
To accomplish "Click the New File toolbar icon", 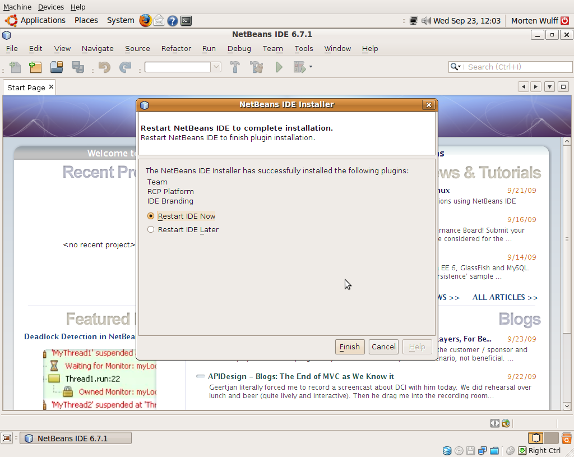I will (15, 67).
